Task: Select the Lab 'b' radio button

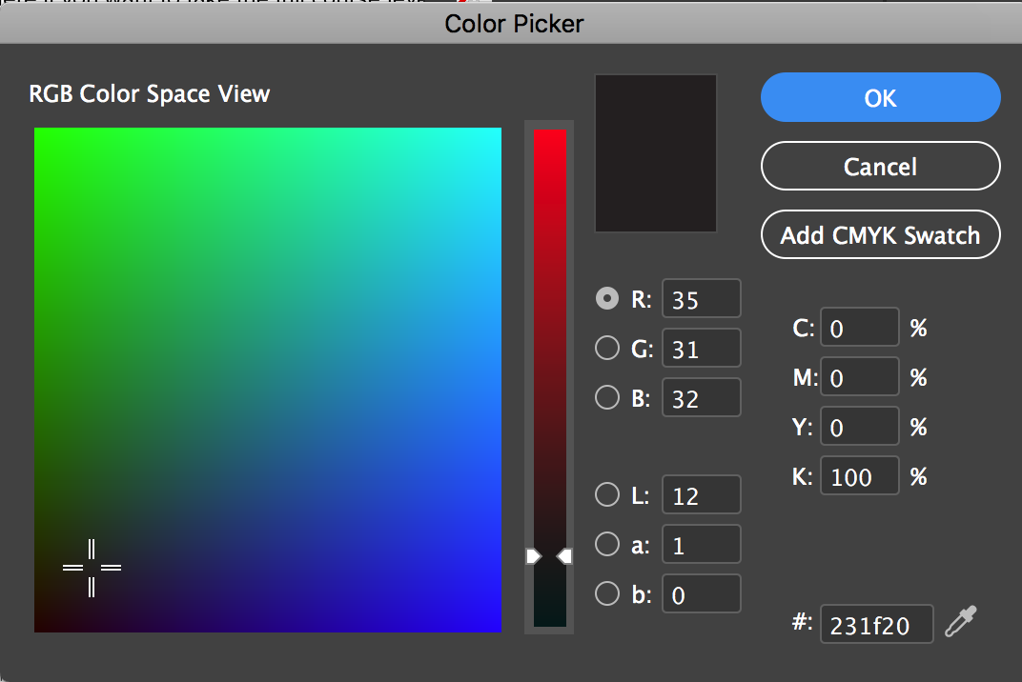Action: [607, 594]
